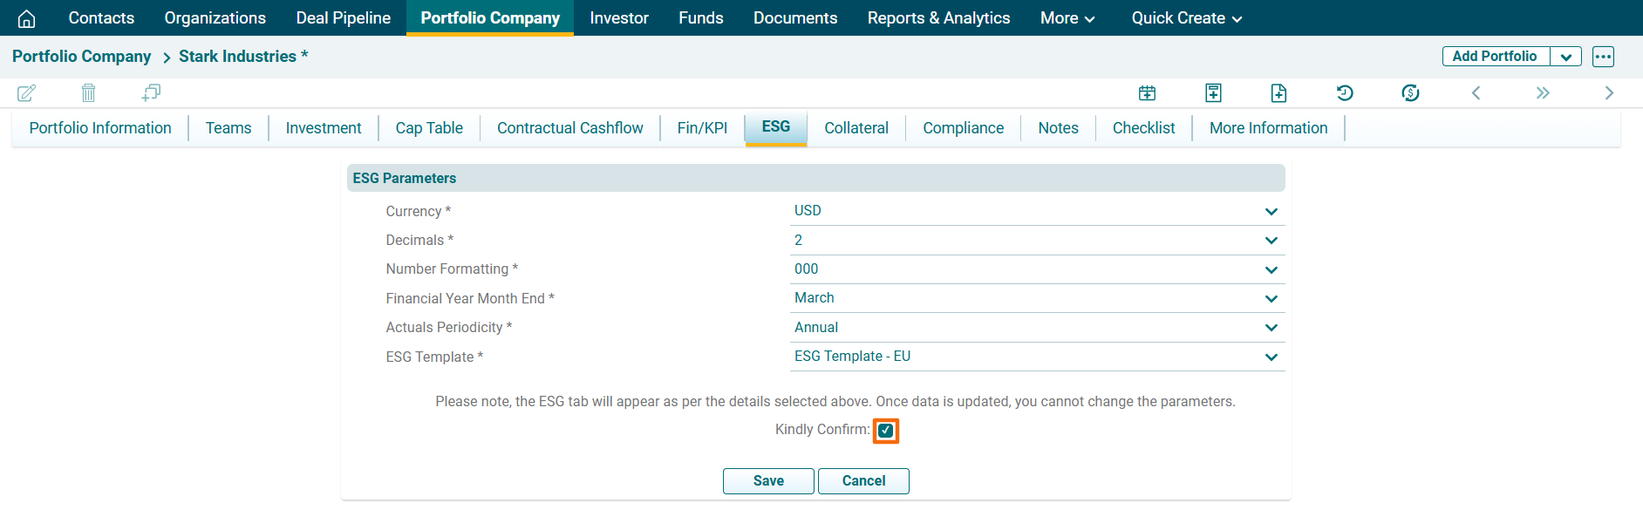The width and height of the screenshot is (1643, 510).
Task: Click the home icon in navigation bar
Action: (27, 18)
